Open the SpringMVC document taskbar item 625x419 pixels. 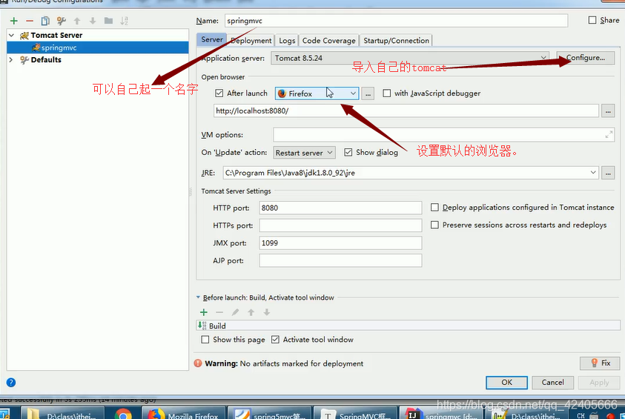(x=356, y=415)
